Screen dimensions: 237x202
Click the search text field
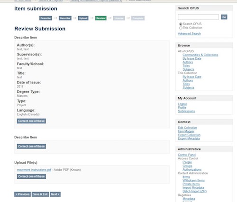[x=198, y=17]
